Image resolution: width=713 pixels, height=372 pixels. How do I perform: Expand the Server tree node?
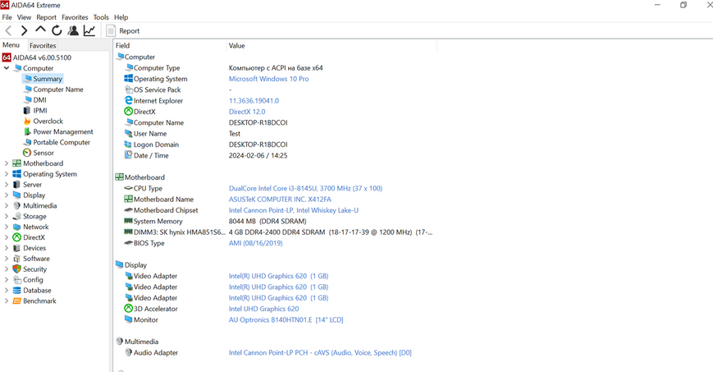(x=7, y=185)
